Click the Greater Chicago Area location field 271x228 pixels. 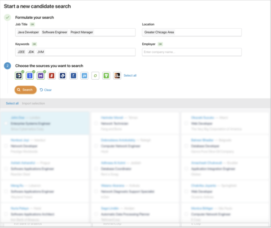tap(192, 32)
